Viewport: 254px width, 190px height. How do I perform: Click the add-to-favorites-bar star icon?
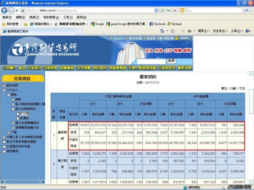click(25, 24)
